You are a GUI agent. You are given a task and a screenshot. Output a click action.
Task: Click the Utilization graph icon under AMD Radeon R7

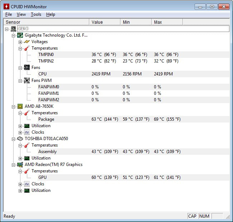(27, 190)
